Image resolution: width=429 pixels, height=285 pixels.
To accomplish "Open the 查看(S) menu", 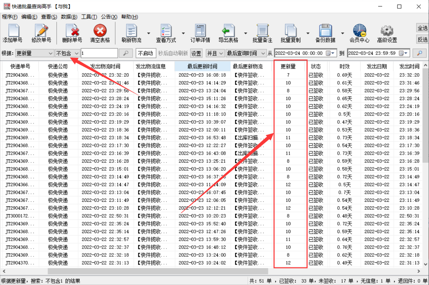I will tap(49, 17).
